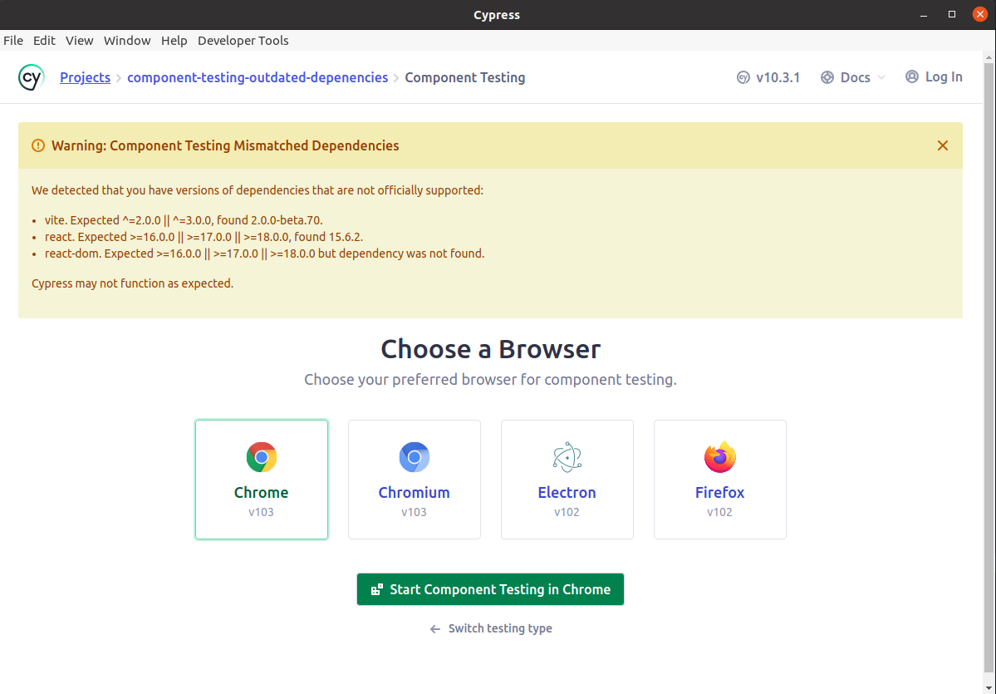Click the Chrome browser logo

click(261, 457)
